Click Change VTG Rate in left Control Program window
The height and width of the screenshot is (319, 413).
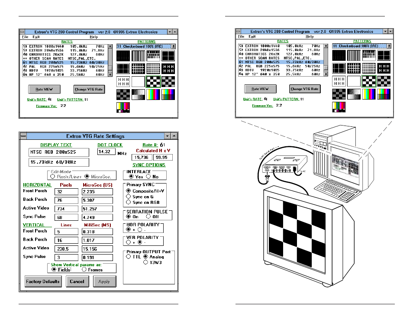89,89
